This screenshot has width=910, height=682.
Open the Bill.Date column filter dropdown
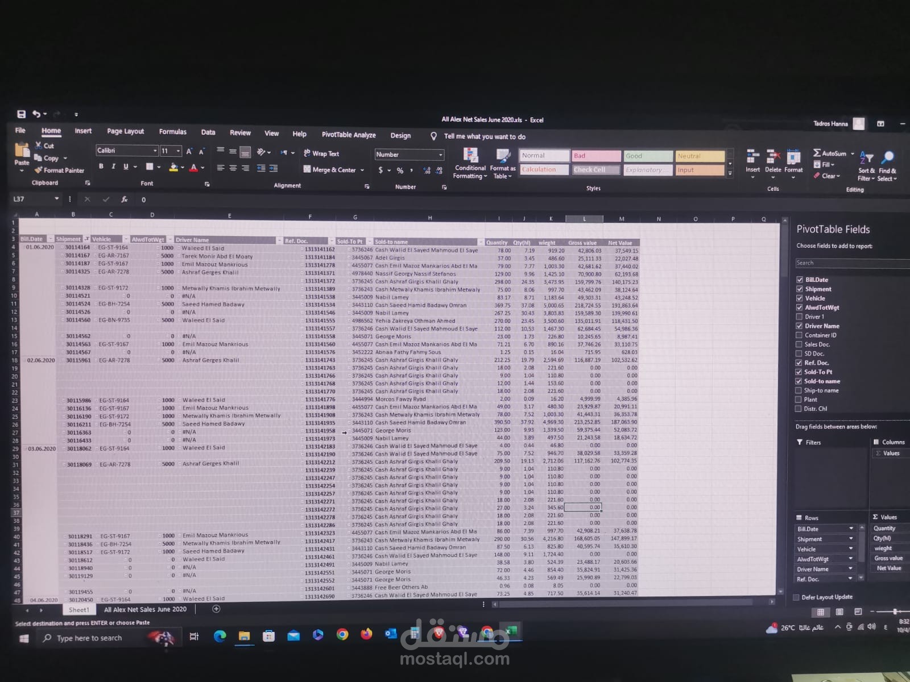tap(51, 239)
